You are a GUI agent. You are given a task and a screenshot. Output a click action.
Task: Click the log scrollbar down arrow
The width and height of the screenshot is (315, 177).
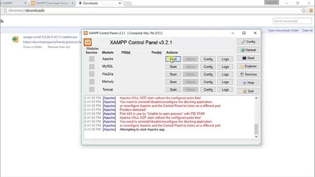pos(256,137)
